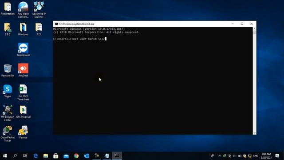Minimize the cmd.exe window
Screen dimensions: 284x160
click(233, 24)
